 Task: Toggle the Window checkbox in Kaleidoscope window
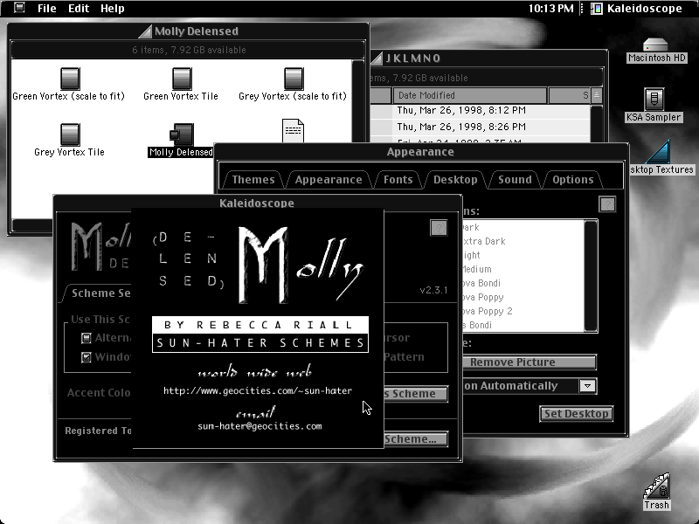(x=87, y=357)
